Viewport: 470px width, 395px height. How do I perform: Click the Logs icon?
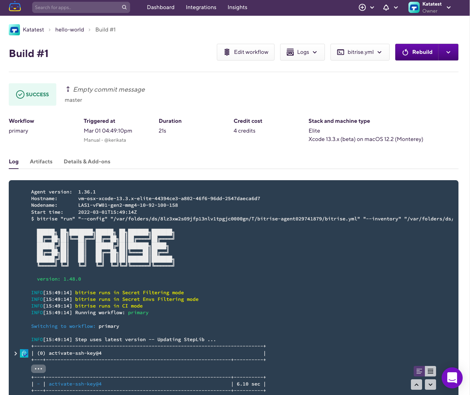pos(290,52)
